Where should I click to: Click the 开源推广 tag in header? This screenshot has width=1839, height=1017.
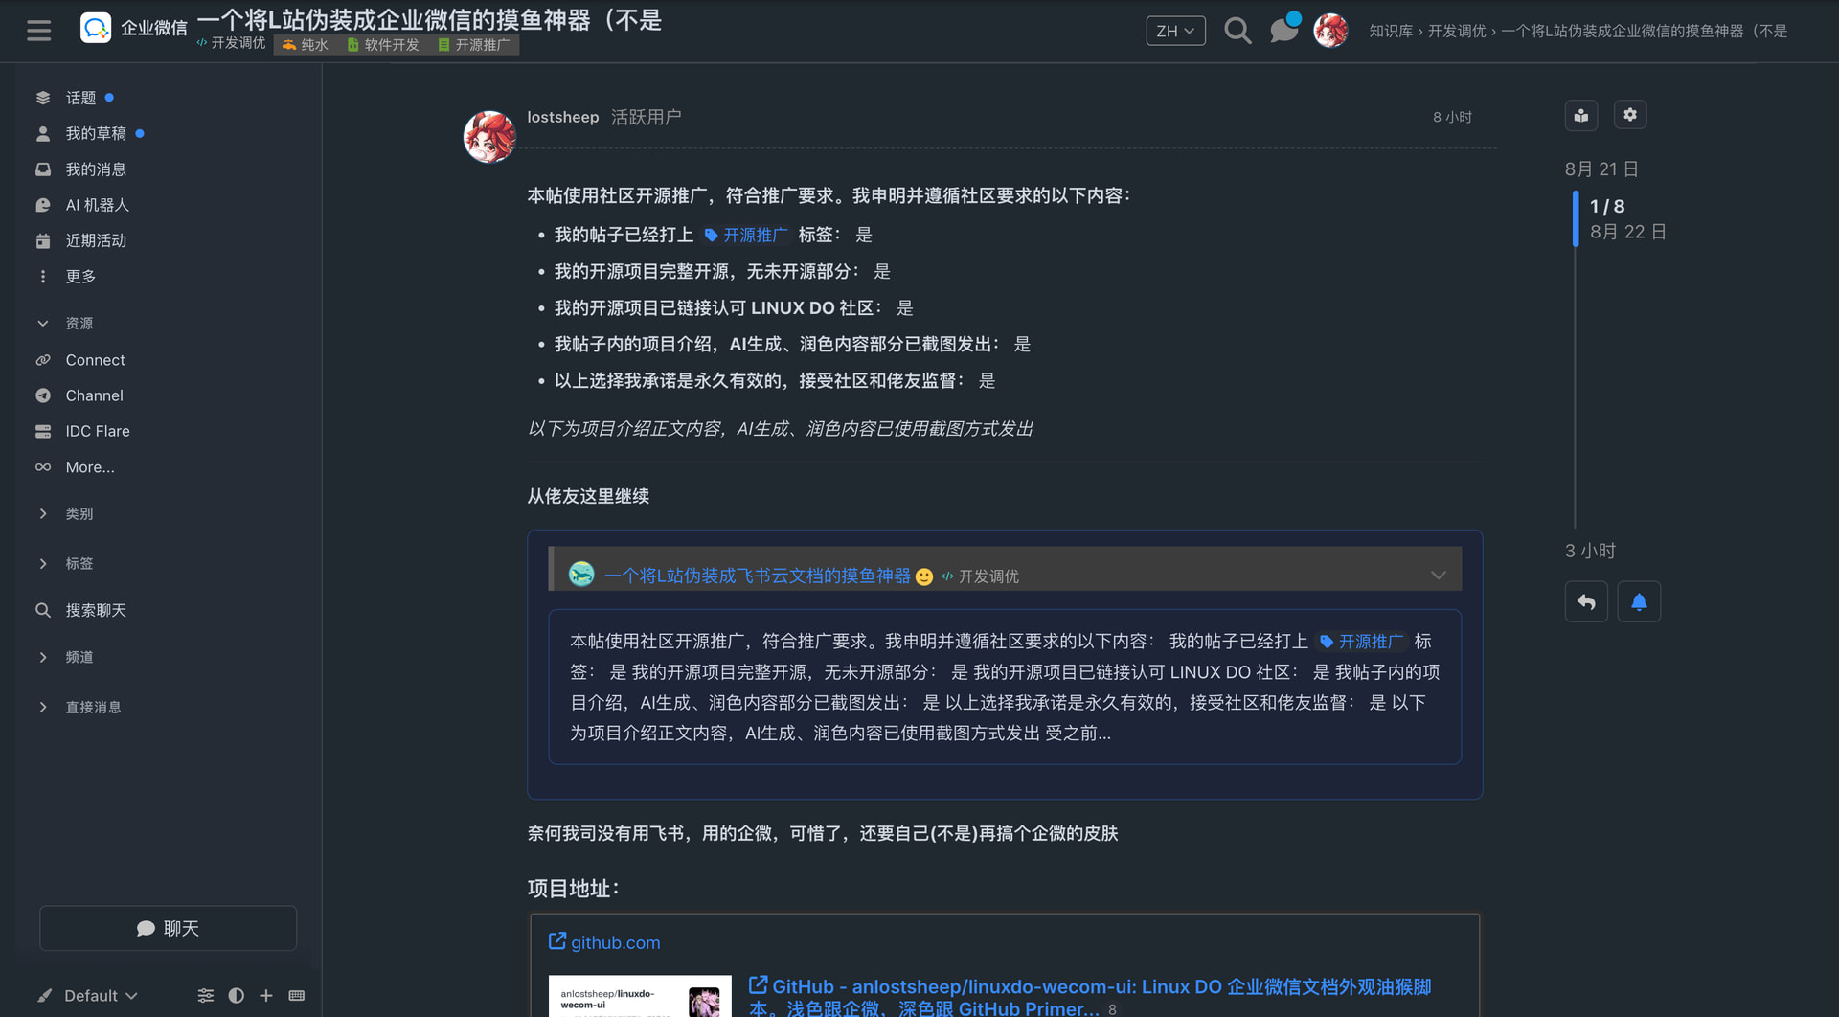474,45
